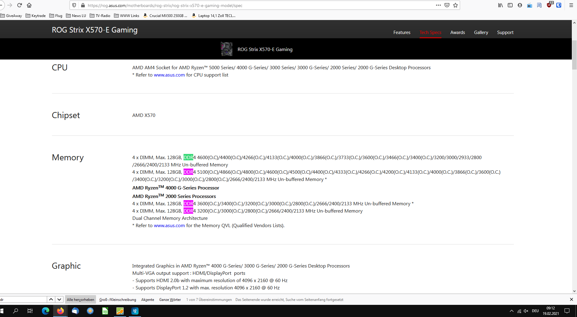Click 'Dual Channel Memory Architecture' text
Image resolution: width=577 pixels, height=317 pixels.
[170, 218]
